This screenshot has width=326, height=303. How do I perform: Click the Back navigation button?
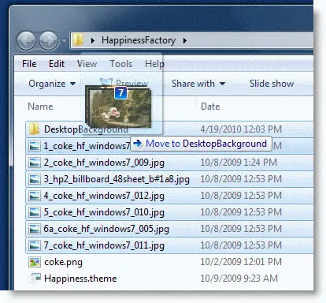[26, 41]
